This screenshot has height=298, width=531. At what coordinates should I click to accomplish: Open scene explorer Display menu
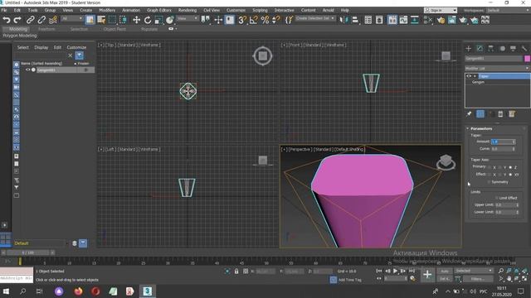41,48
